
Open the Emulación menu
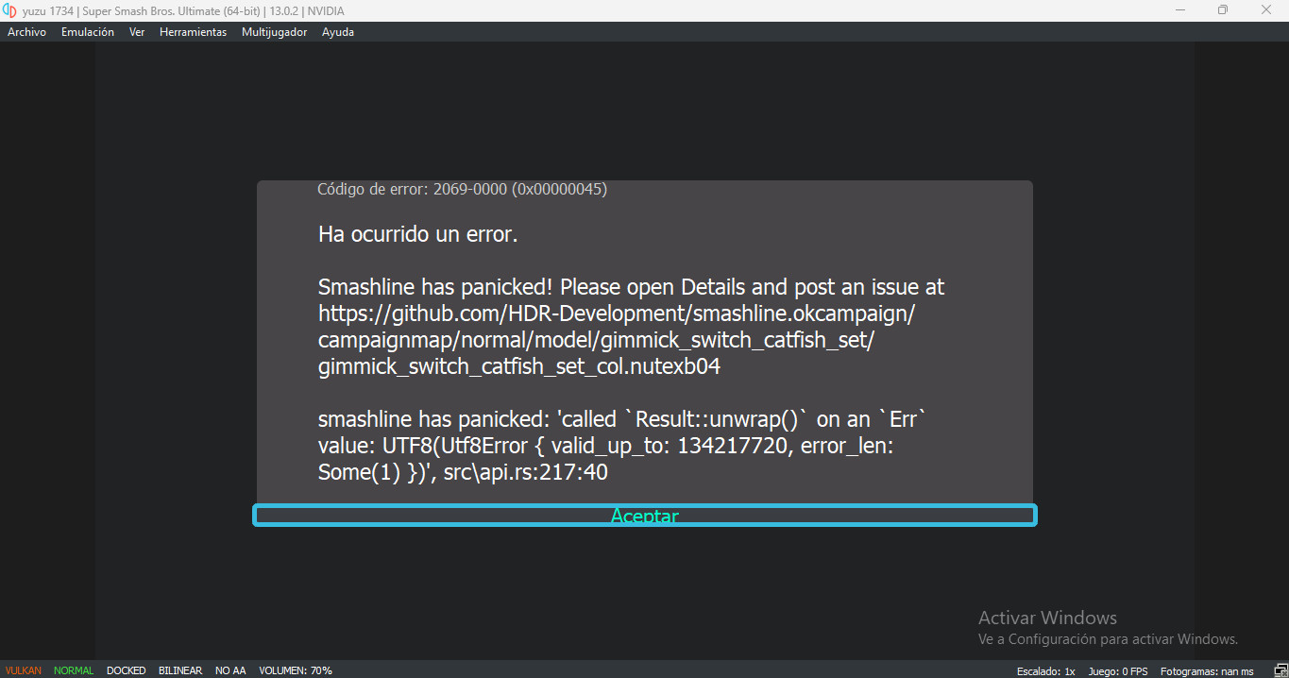[88, 32]
